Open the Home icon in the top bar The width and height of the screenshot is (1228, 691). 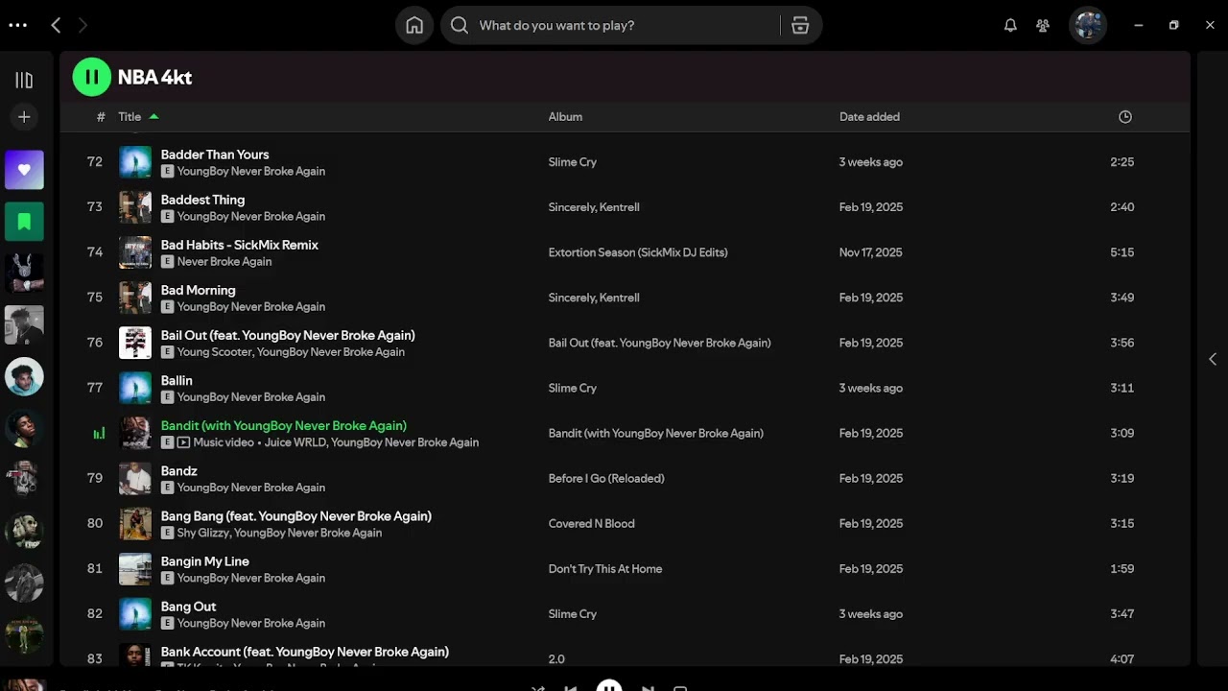414,26
